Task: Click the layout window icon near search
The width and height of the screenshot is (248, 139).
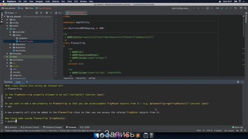Action: pos(241,8)
